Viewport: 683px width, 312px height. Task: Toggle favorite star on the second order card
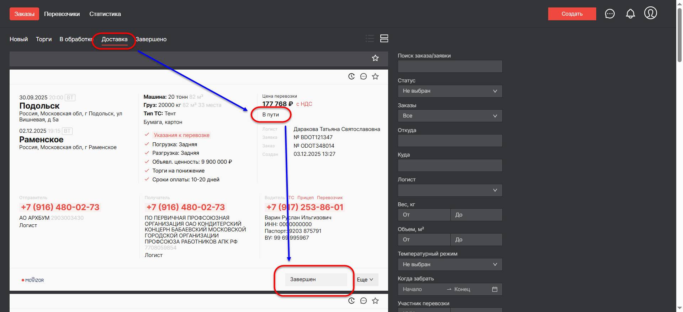[x=375, y=301]
